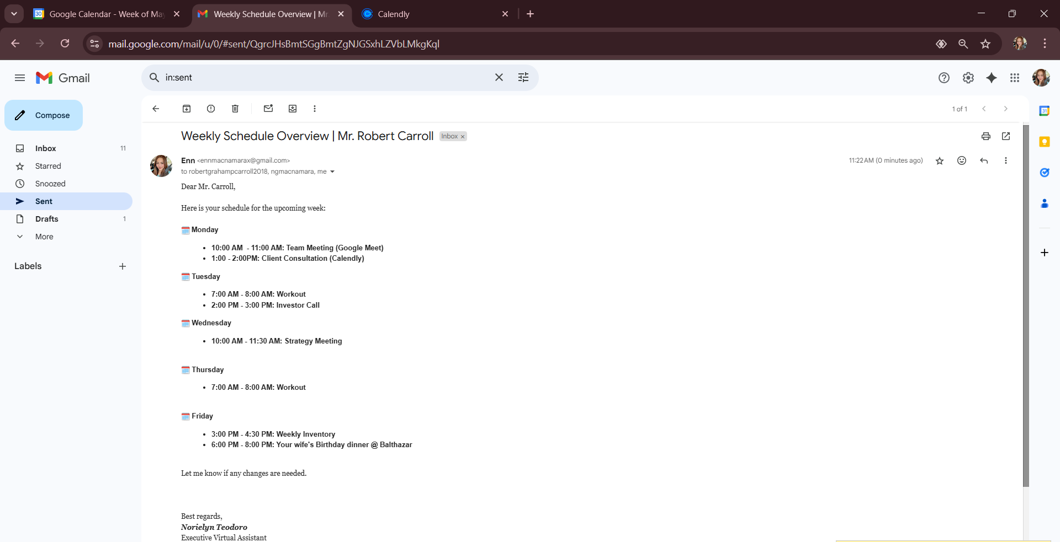Reload the current page
The image size is (1060, 542).
point(65,44)
